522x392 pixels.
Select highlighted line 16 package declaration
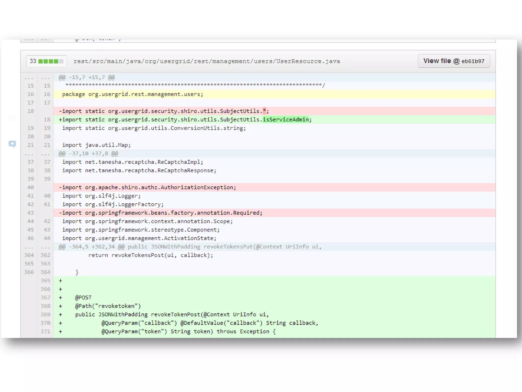(133, 94)
